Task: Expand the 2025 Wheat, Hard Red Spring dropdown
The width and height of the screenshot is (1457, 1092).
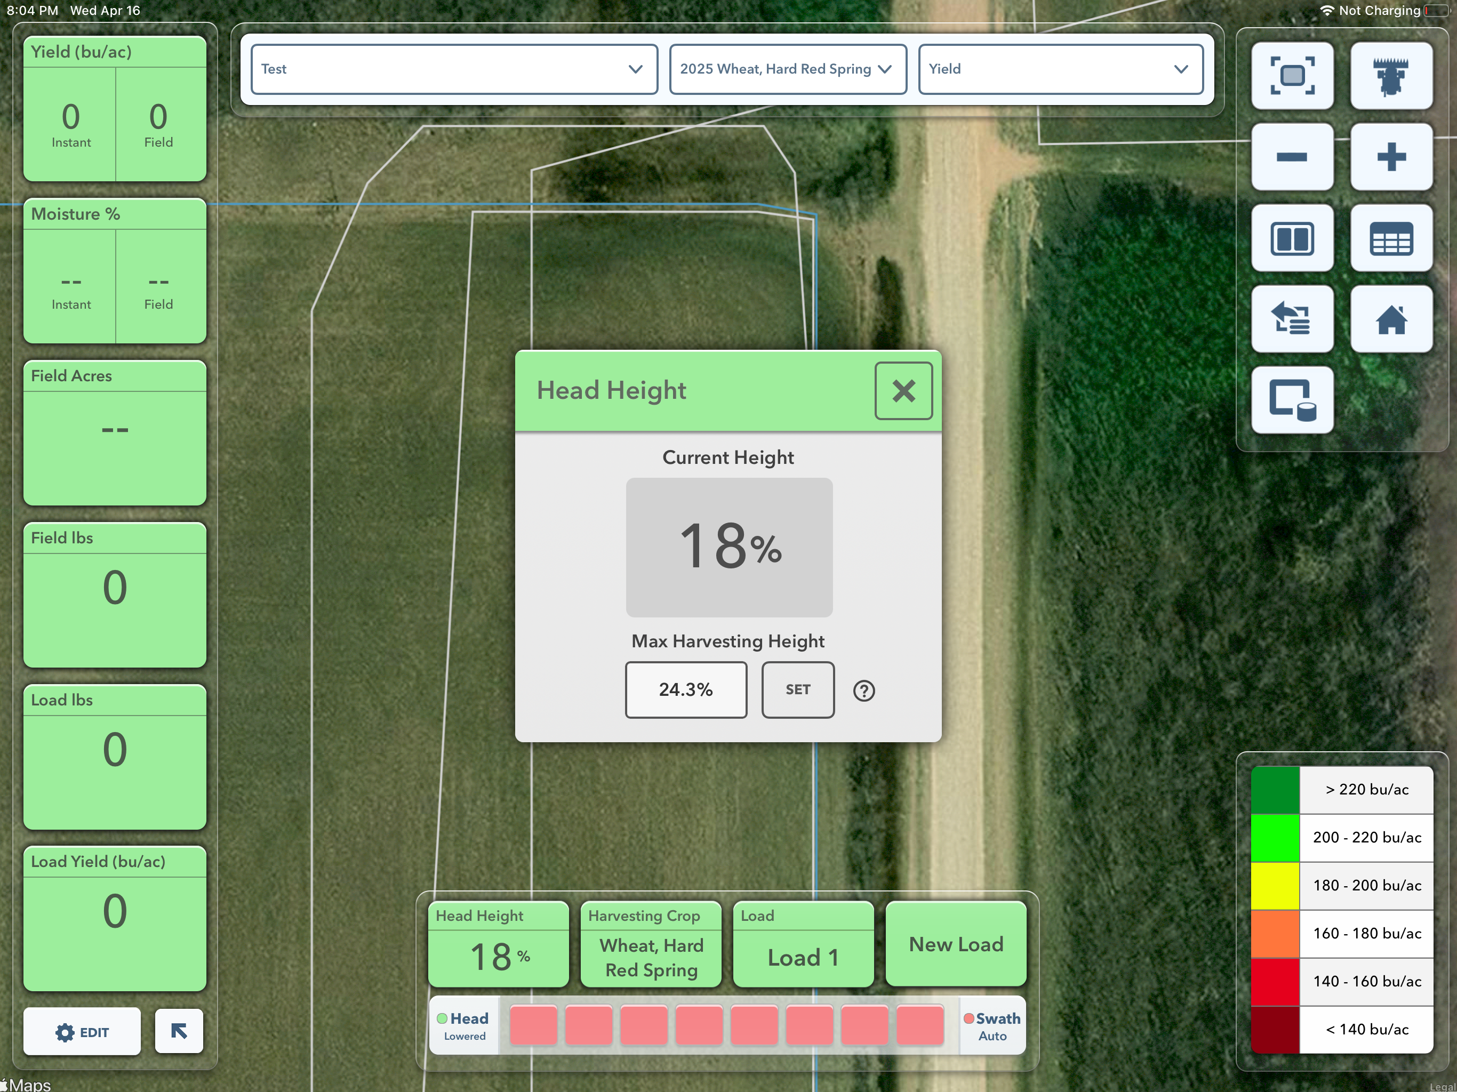Action: coord(788,69)
